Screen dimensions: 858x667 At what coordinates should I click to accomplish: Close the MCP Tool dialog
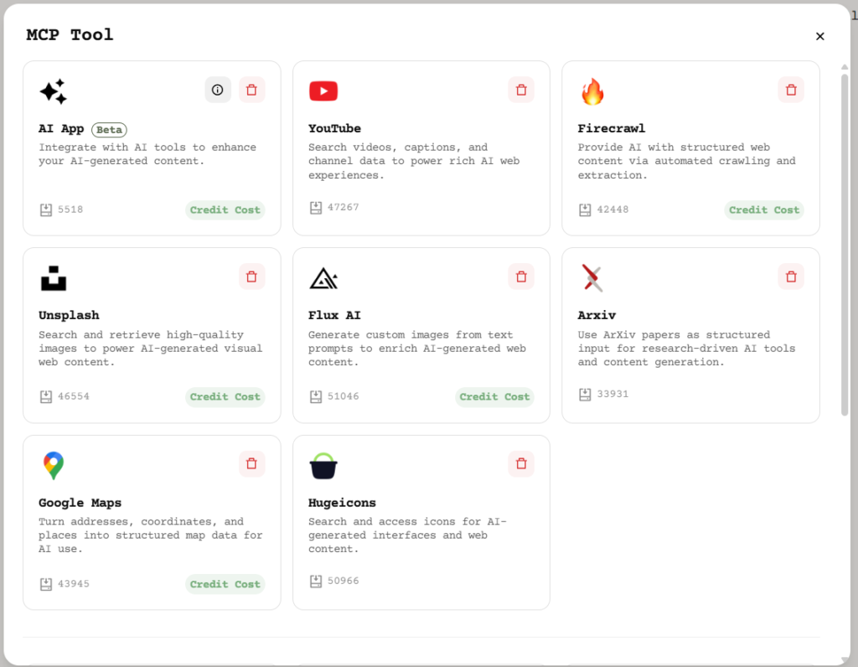coord(819,36)
